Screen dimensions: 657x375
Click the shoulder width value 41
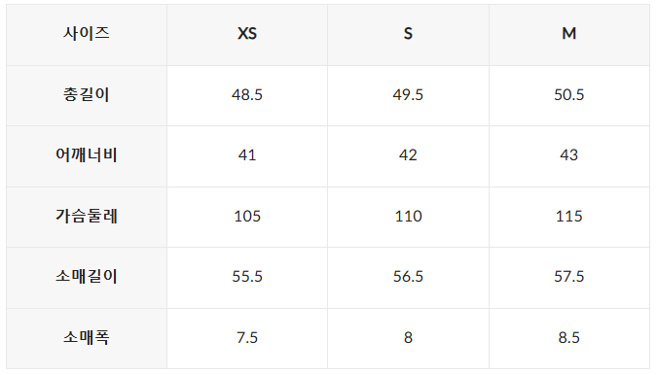(x=247, y=155)
